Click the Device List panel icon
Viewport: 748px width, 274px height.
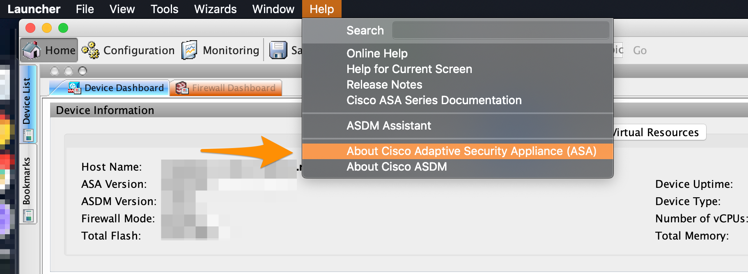(28, 135)
